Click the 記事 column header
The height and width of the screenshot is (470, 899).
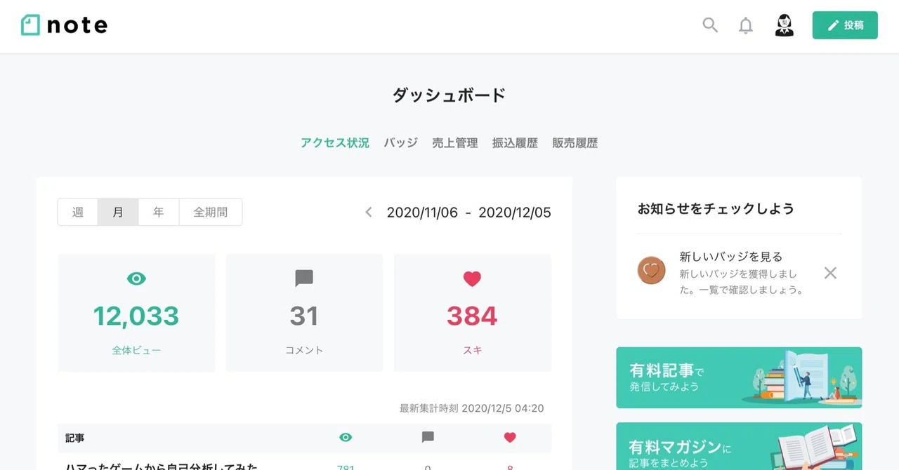coord(75,438)
